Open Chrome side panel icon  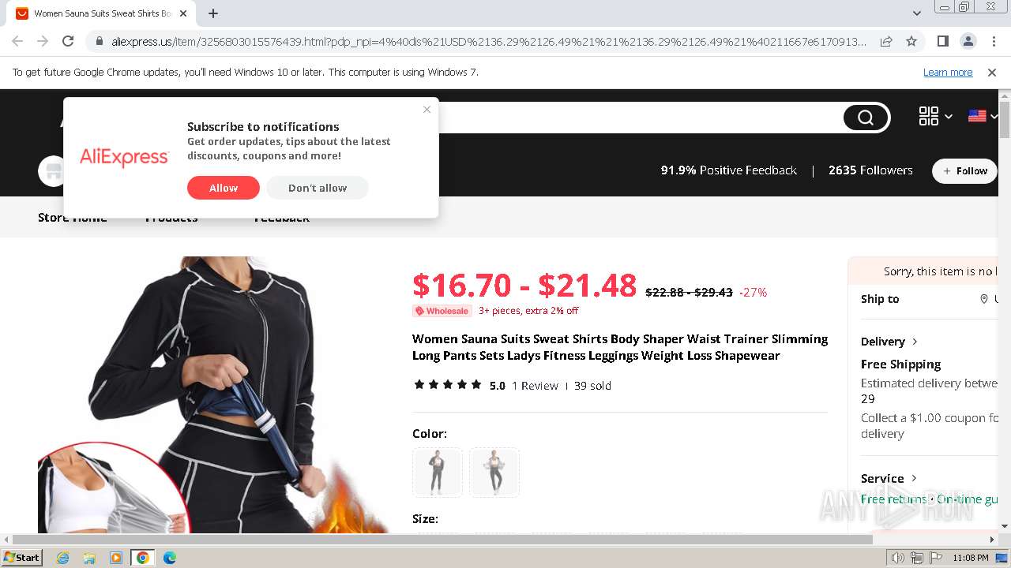coord(942,41)
